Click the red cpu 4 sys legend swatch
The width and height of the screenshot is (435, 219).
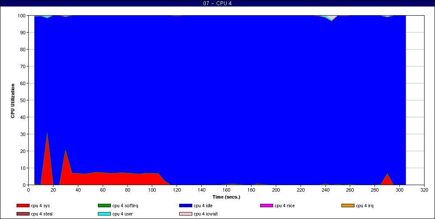click(x=23, y=206)
